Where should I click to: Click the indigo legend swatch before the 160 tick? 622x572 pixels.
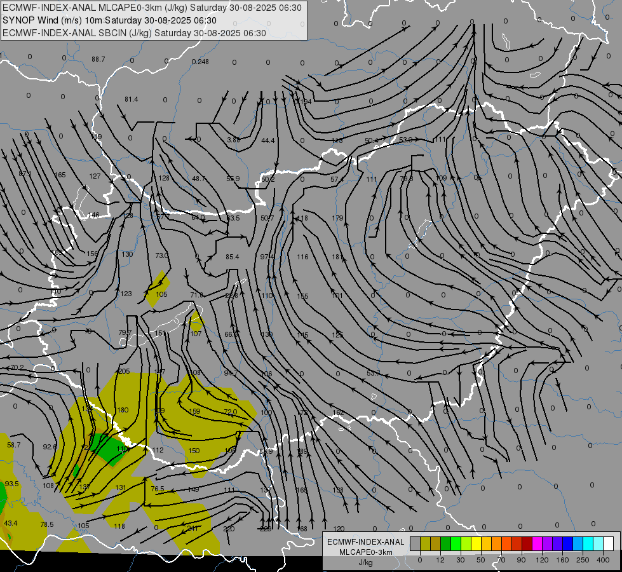pos(558,544)
